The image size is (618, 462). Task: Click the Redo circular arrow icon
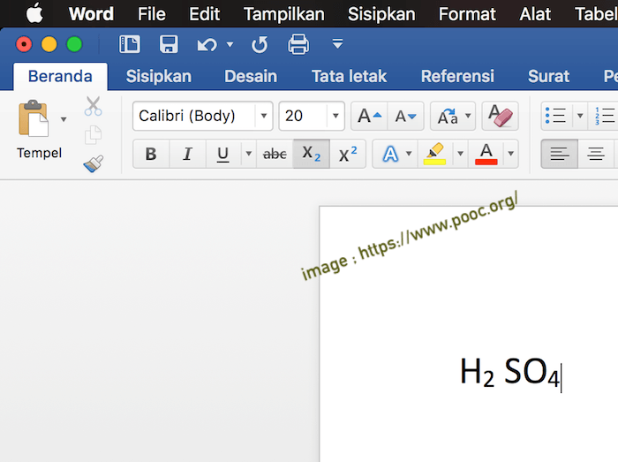click(x=260, y=44)
